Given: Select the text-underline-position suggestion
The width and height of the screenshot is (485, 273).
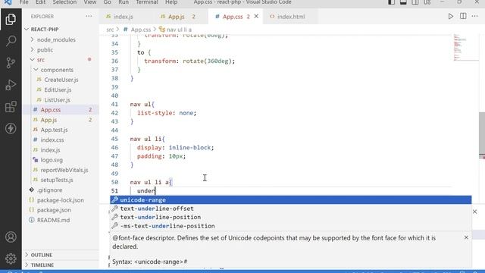Looking at the screenshot, I should [291, 218].
